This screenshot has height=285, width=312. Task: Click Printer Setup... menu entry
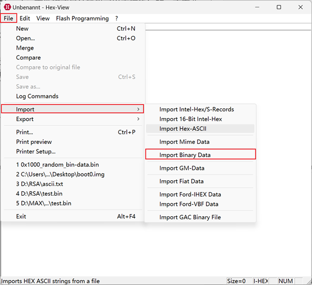pos(35,151)
